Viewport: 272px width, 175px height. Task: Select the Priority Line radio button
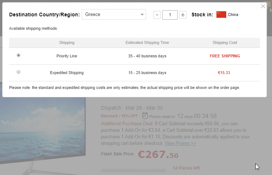click(19, 55)
